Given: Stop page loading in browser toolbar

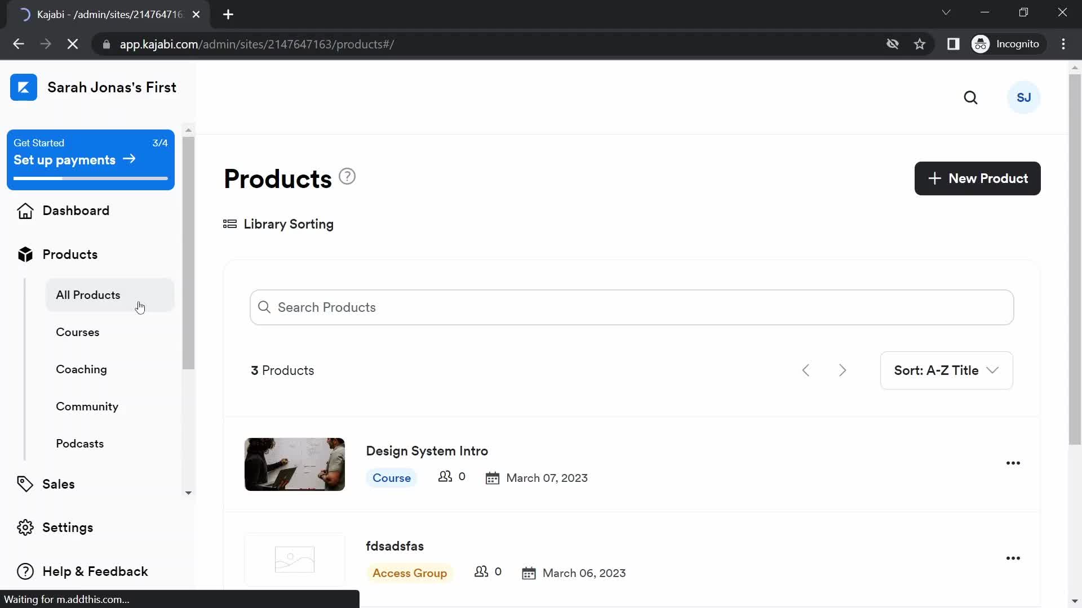Looking at the screenshot, I should point(73,44).
